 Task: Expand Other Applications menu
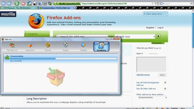[156, 14]
